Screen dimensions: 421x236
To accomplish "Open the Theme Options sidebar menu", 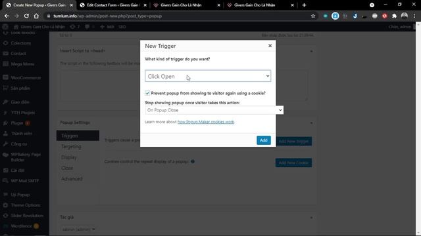I will 26,205.
